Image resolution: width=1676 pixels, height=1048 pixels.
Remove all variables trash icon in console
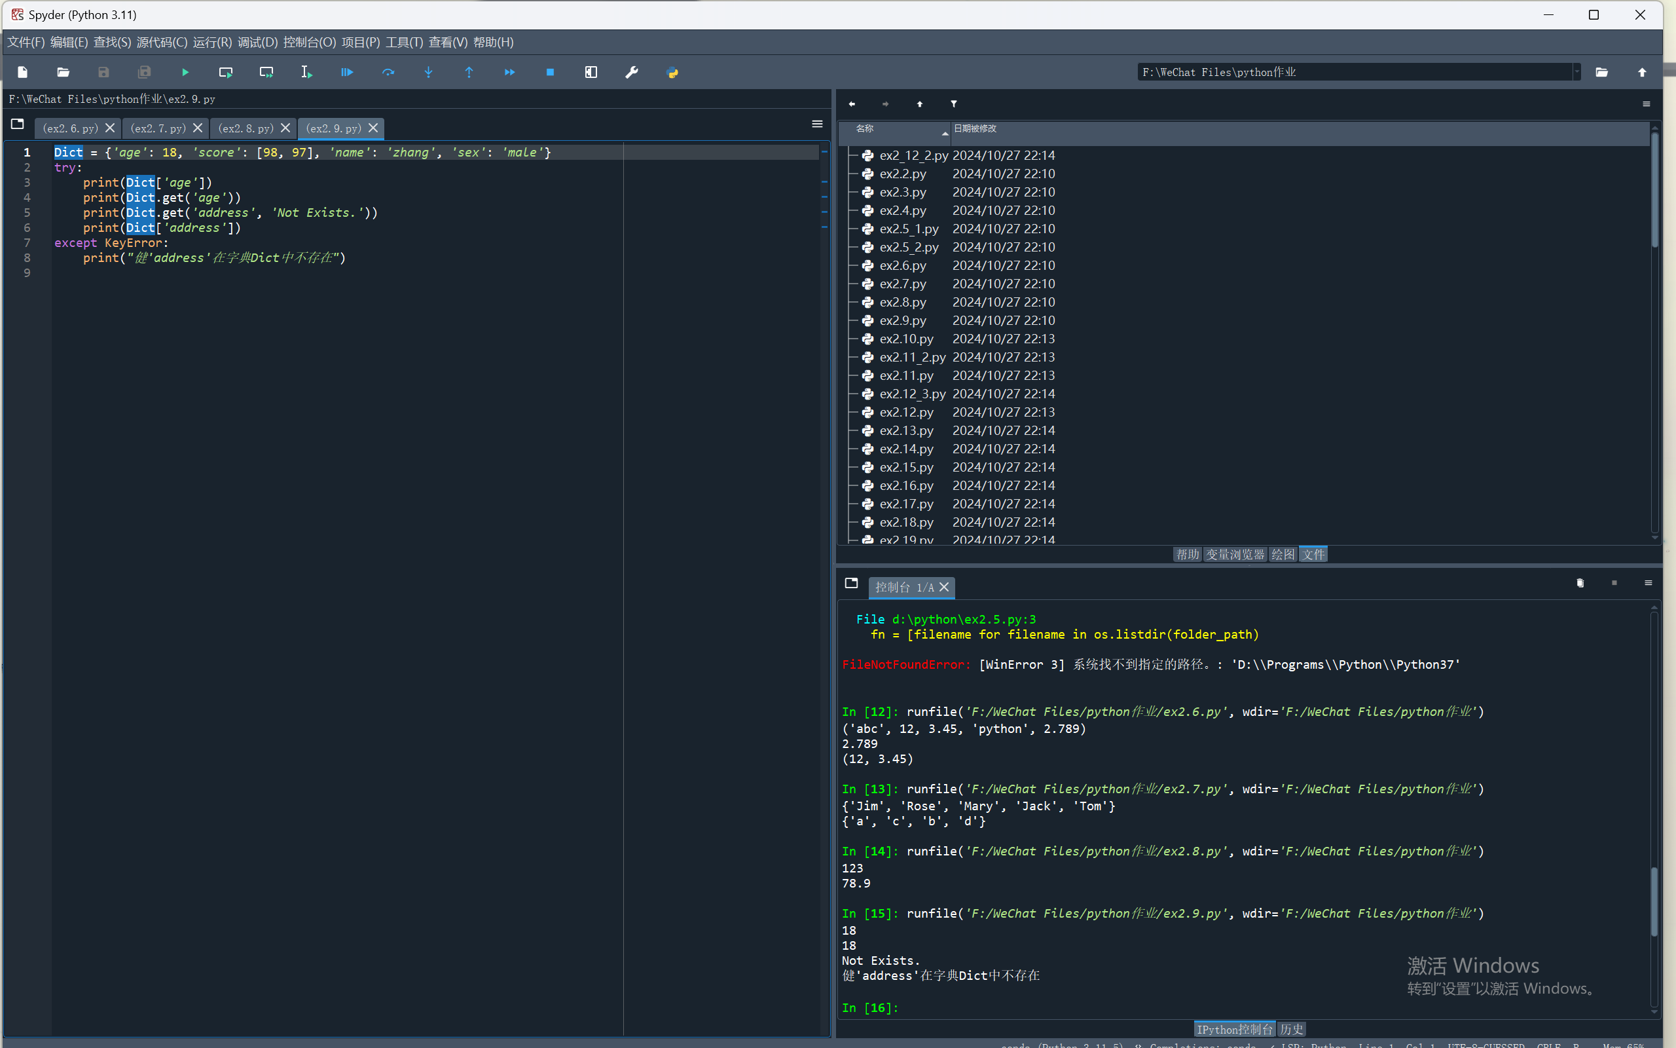[x=1580, y=583]
